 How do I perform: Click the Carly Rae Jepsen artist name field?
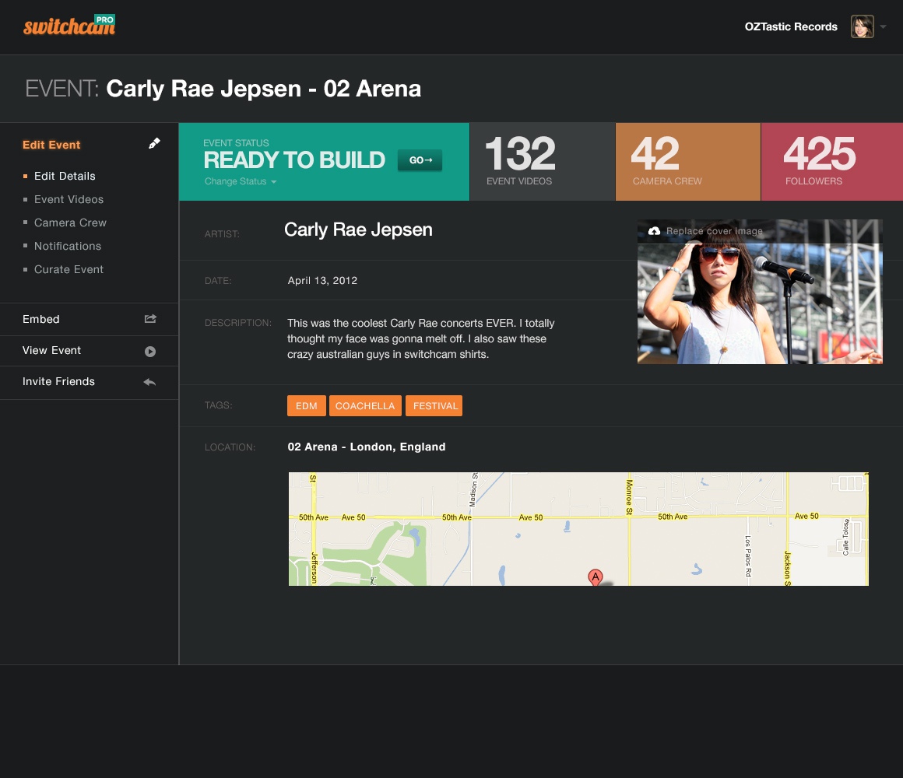(358, 230)
